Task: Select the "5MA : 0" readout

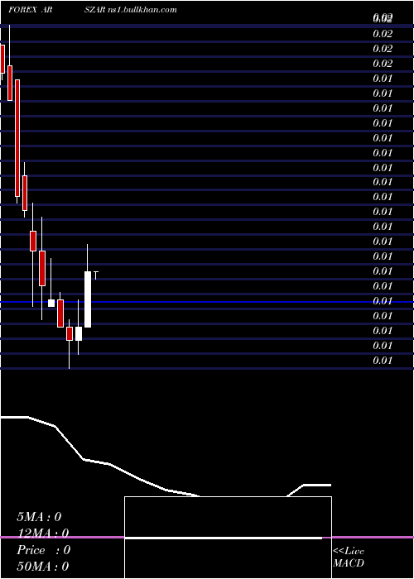Action: click(39, 517)
